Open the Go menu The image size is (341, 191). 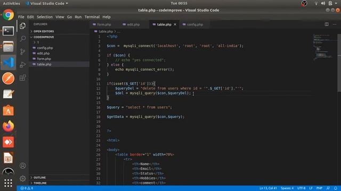[69, 17]
